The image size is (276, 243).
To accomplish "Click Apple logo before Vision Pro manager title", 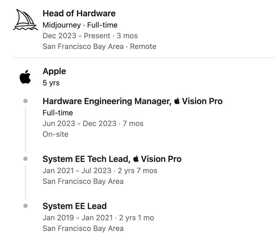I will coord(177,101).
